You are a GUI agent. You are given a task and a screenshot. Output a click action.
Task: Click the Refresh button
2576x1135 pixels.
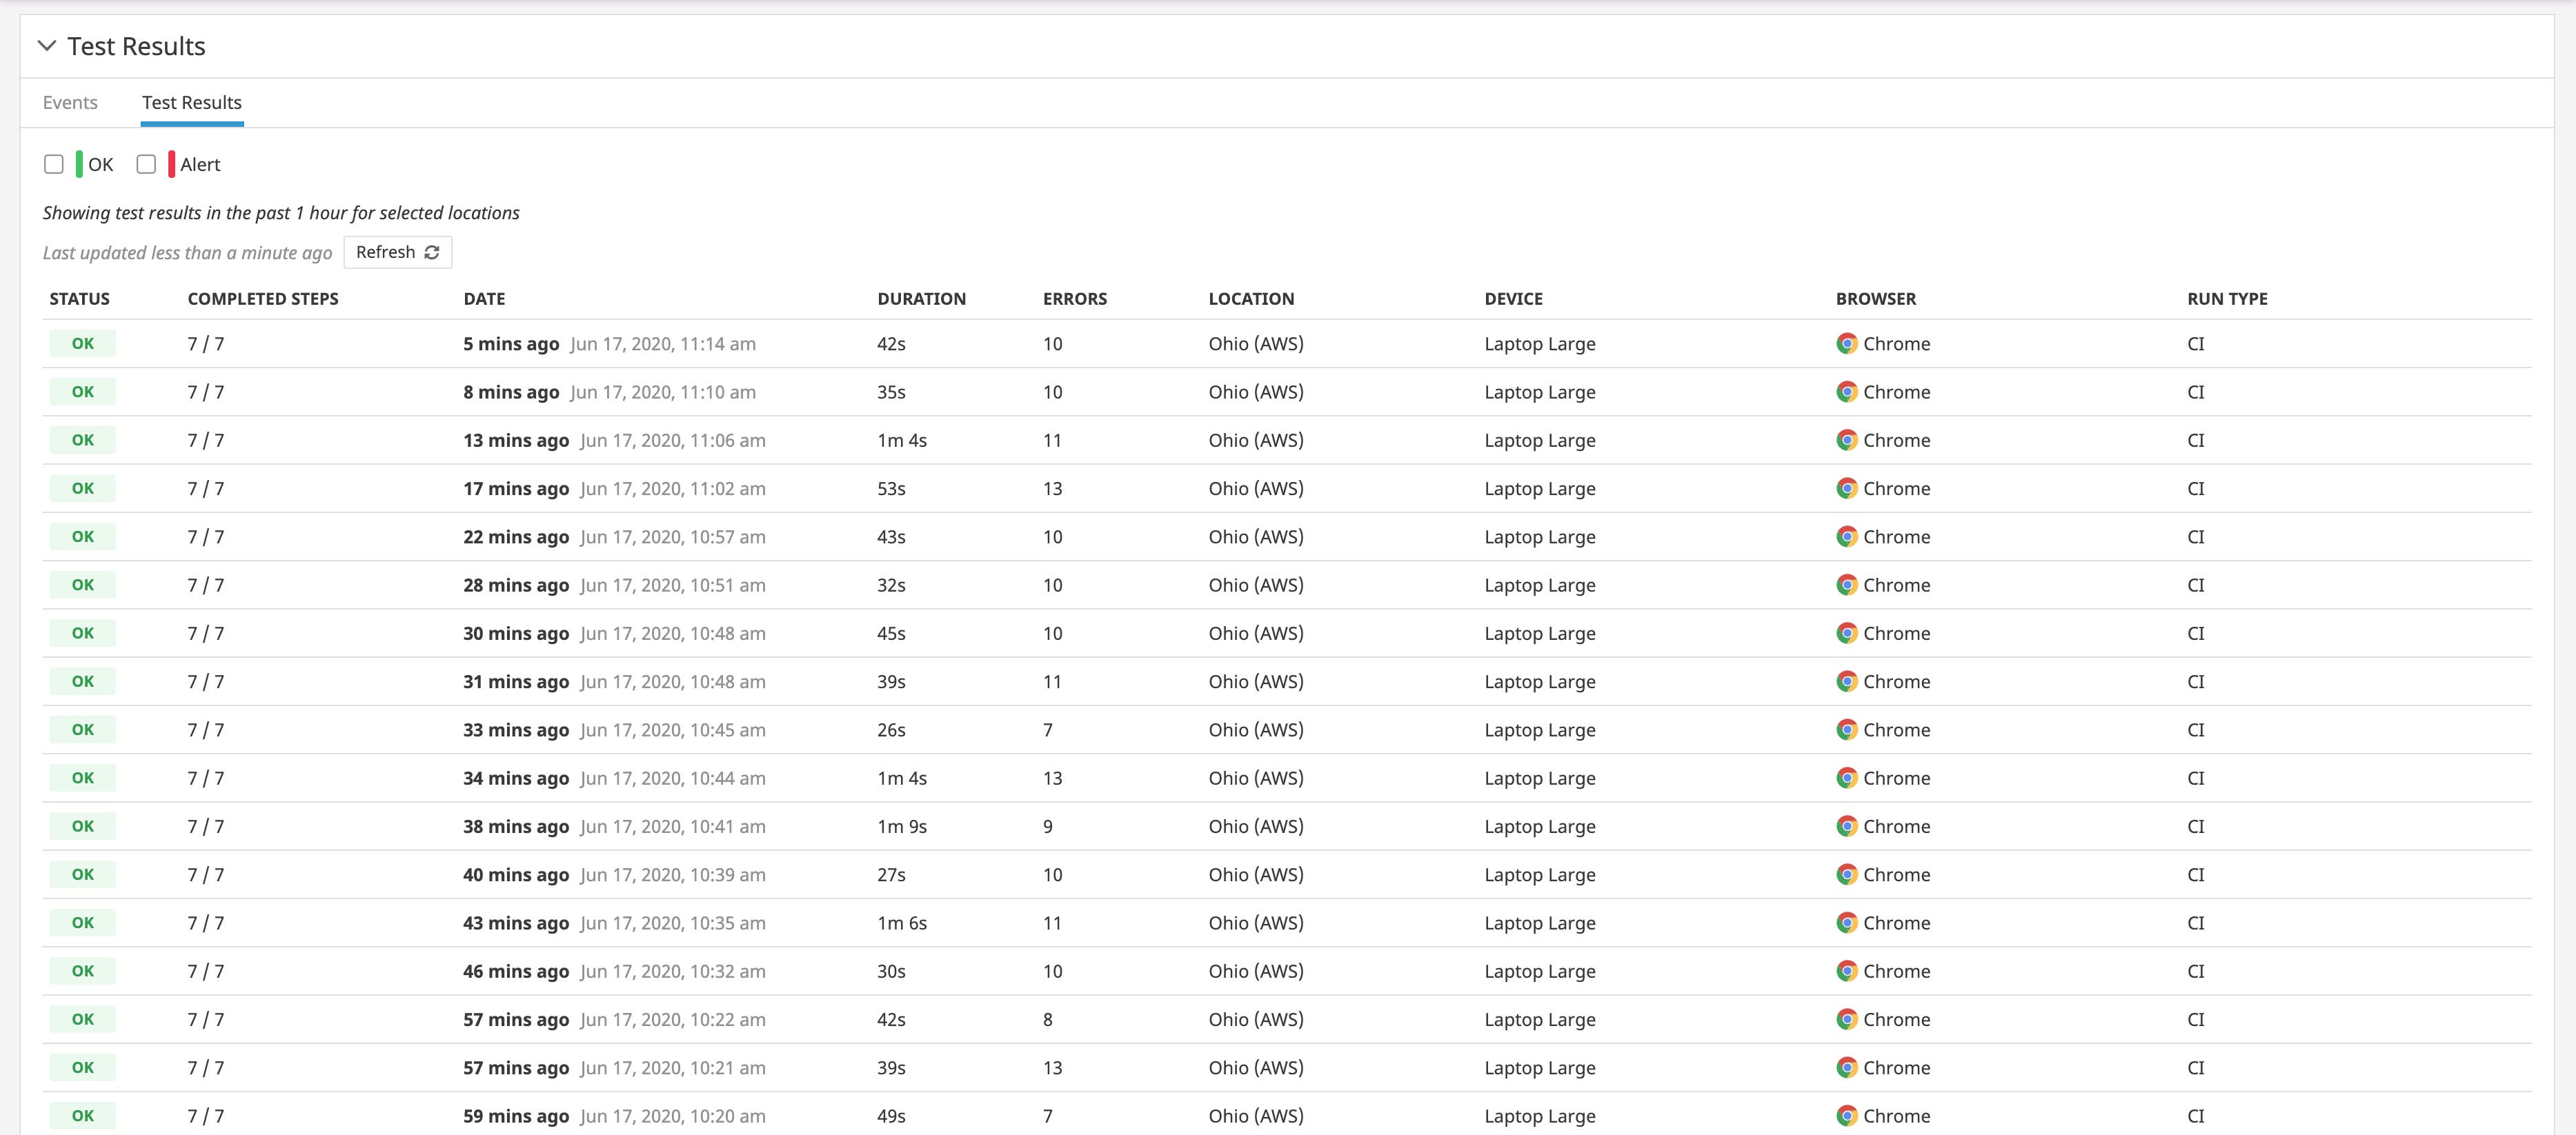tap(397, 252)
